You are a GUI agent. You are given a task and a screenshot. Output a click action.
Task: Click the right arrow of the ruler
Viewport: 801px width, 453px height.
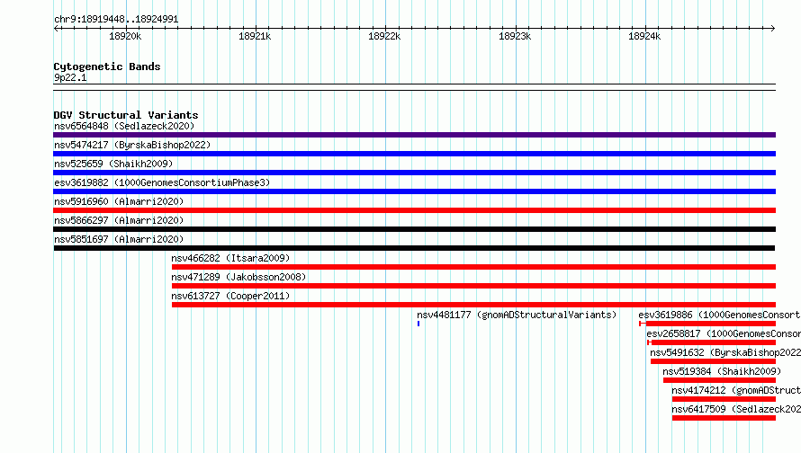[773, 28]
